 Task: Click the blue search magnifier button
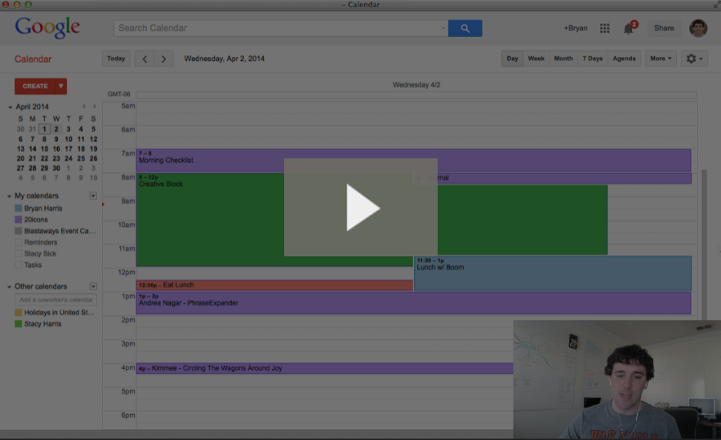(465, 29)
